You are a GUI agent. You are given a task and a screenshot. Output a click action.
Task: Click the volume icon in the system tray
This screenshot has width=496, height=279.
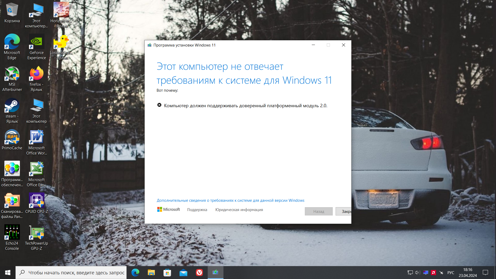(x=418, y=273)
